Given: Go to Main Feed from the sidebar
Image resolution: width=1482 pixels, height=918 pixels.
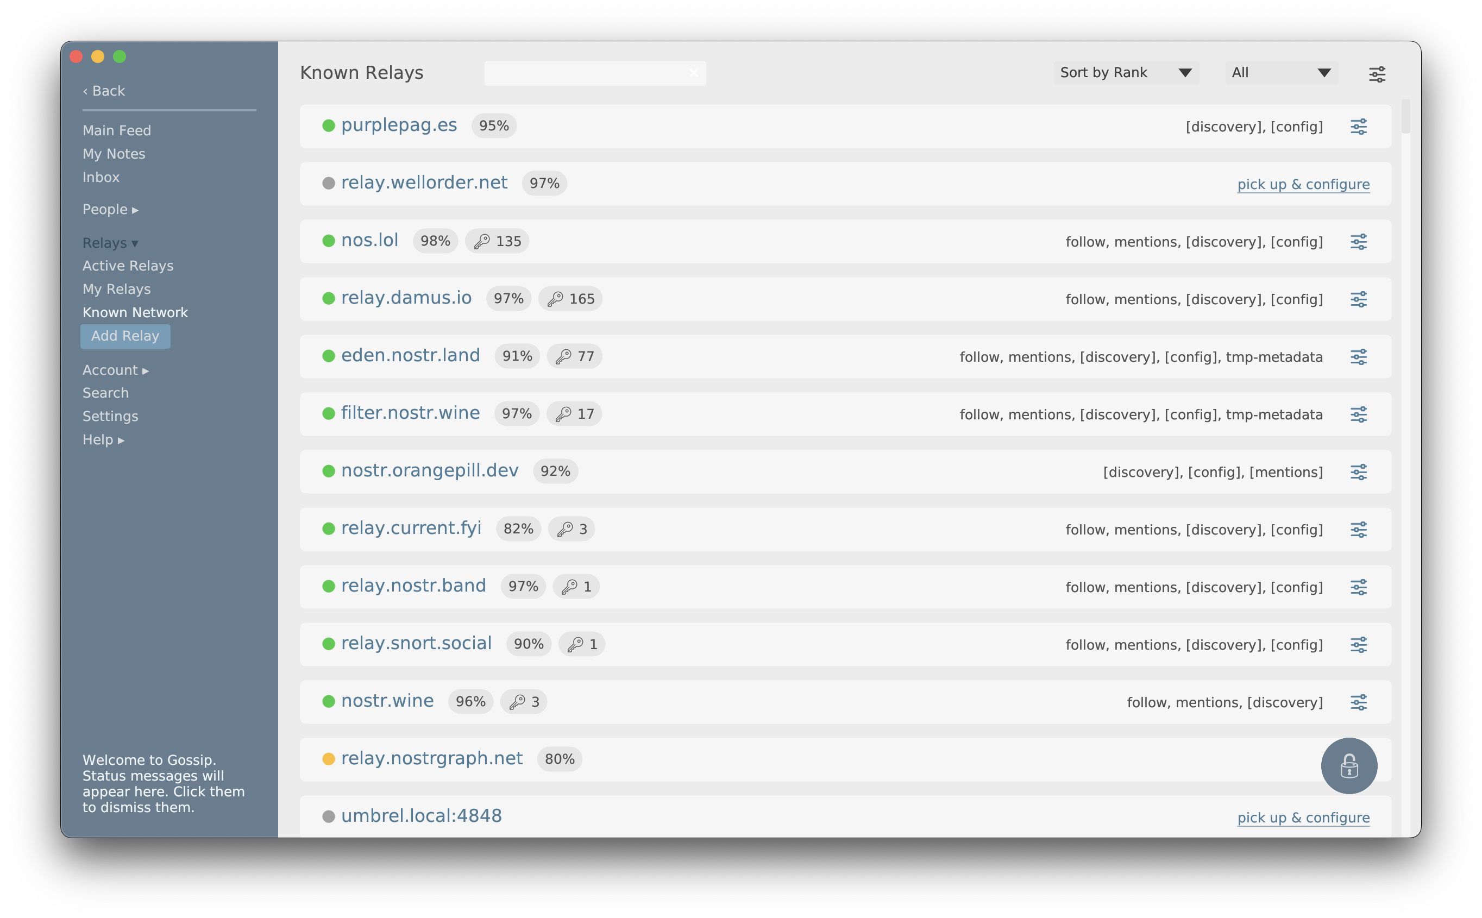Looking at the screenshot, I should (x=117, y=130).
